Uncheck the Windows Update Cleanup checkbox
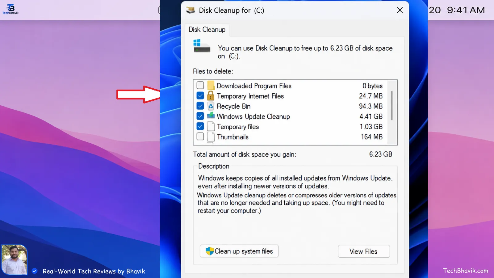Image resolution: width=494 pixels, height=278 pixels. pyautogui.click(x=200, y=116)
